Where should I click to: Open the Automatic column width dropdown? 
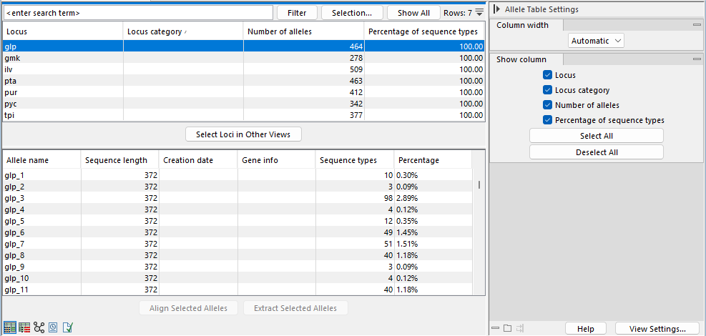click(596, 41)
